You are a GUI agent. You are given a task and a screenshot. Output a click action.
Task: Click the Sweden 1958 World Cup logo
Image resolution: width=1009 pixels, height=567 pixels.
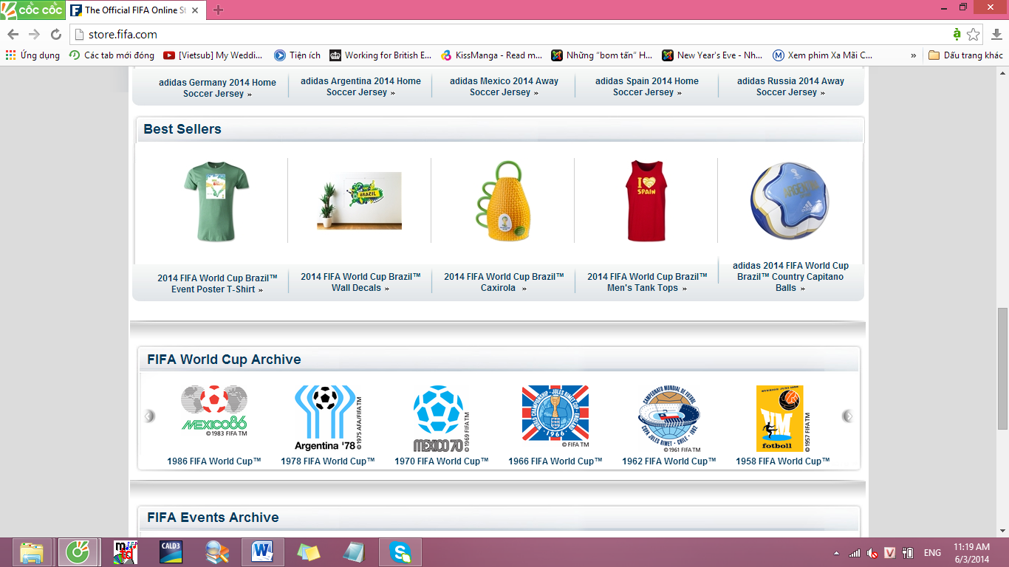pyautogui.click(x=783, y=418)
